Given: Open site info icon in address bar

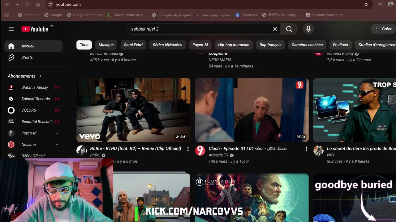Looking at the screenshot, I should pos(50,4).
